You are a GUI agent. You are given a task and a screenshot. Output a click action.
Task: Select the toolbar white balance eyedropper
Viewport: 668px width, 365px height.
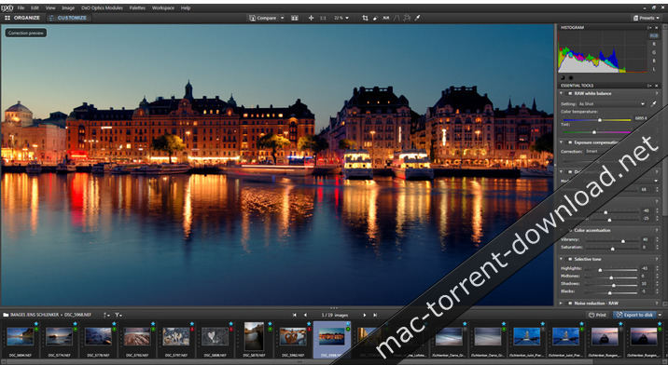418,18
